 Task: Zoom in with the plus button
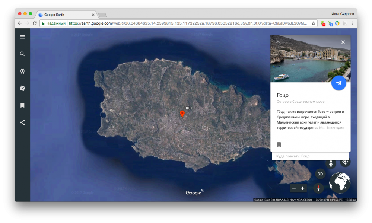pos(302,188)
